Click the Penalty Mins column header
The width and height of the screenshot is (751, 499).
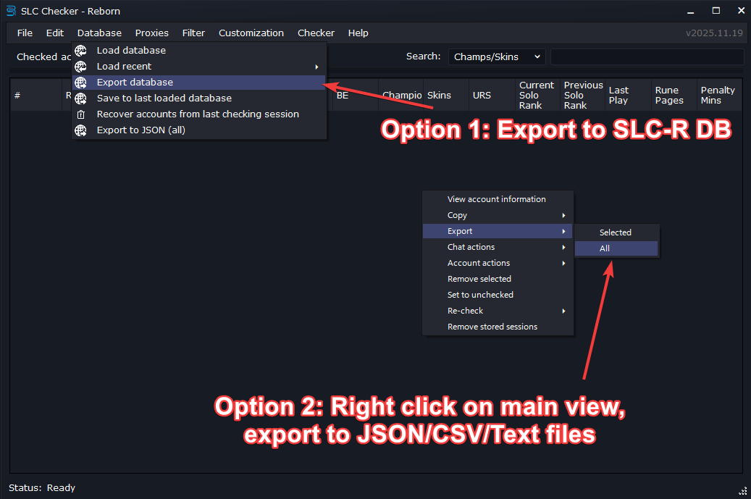coord(717,95)
